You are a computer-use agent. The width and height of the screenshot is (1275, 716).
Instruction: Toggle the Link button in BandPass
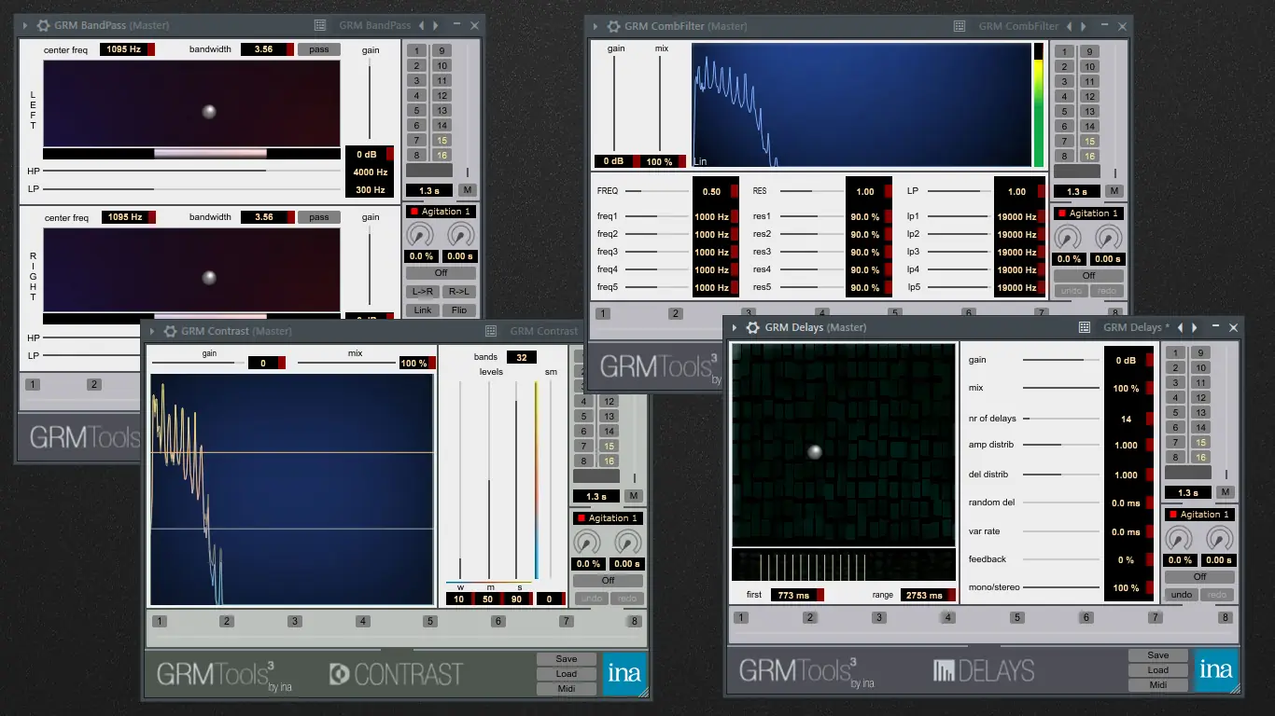(423, 310)
